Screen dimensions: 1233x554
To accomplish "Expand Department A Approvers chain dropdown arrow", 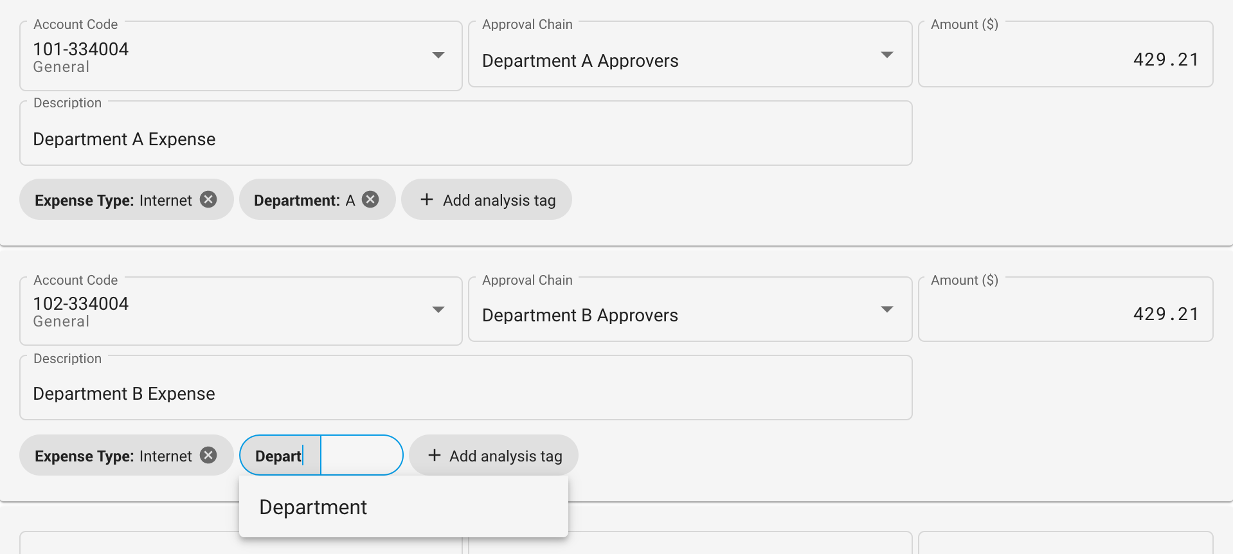I will click(887, 55).
